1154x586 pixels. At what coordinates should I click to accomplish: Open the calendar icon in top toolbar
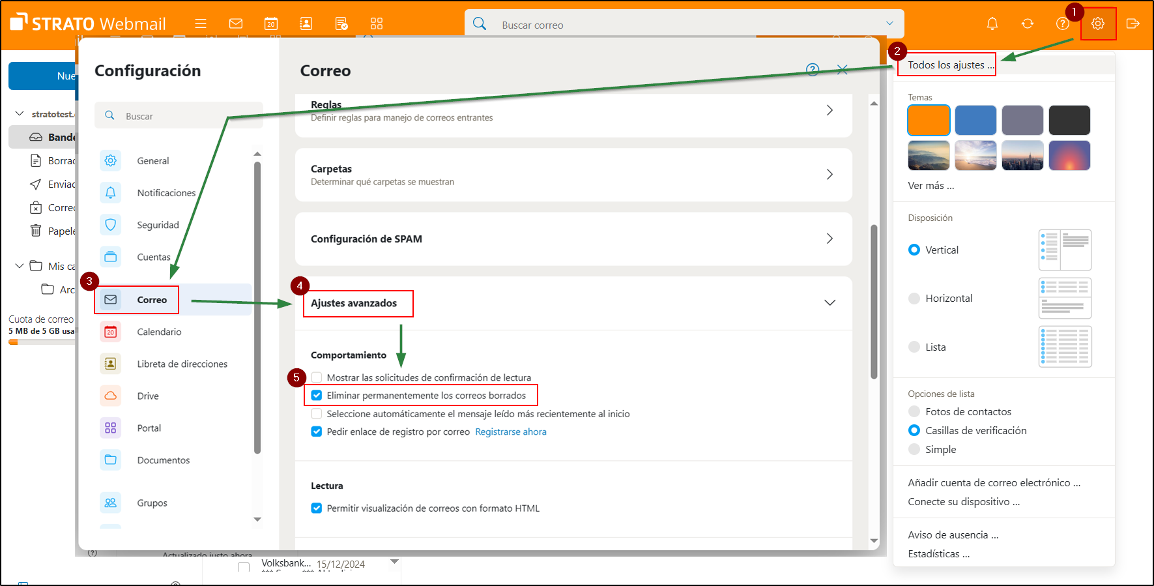(270, 24)
